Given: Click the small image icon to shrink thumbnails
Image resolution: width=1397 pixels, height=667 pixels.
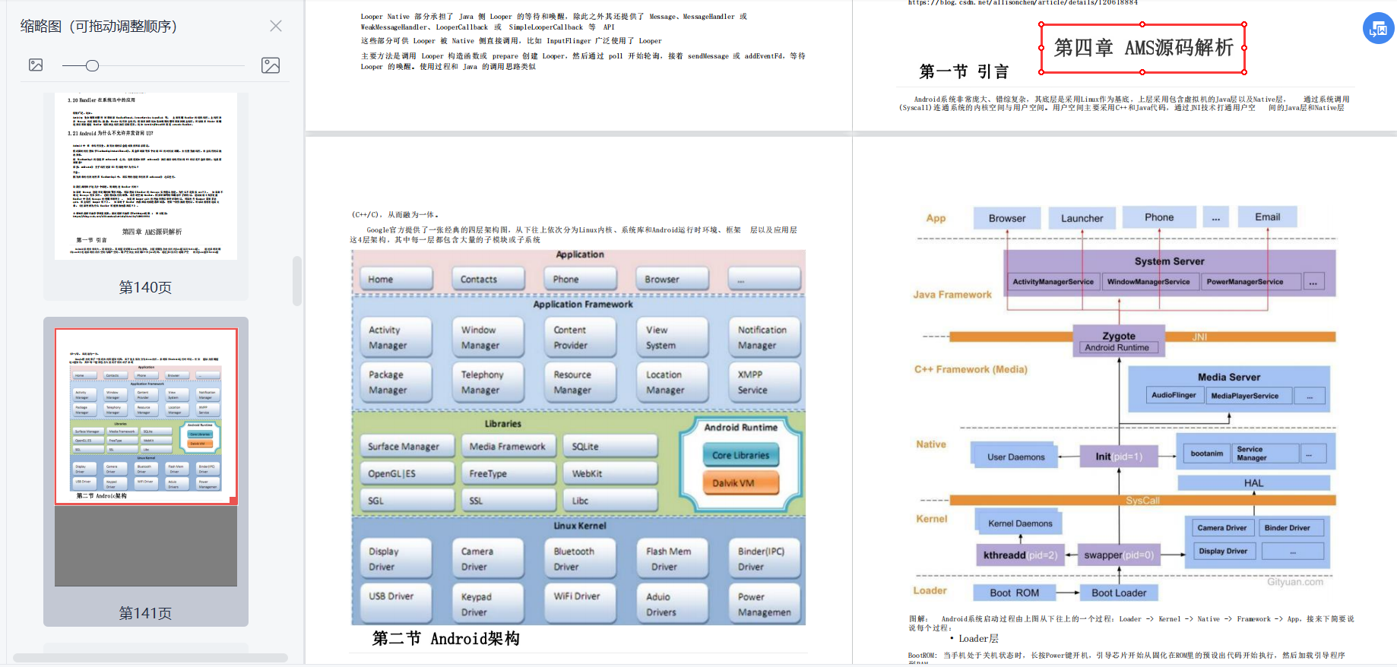Looking at the screenshot, I should (x=36, y=65).
